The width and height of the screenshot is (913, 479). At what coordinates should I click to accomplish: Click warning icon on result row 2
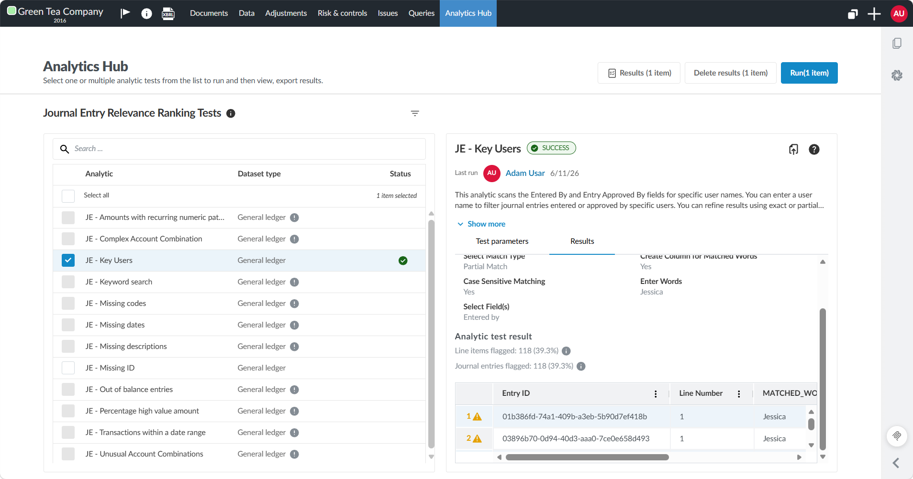click(477, 439)
